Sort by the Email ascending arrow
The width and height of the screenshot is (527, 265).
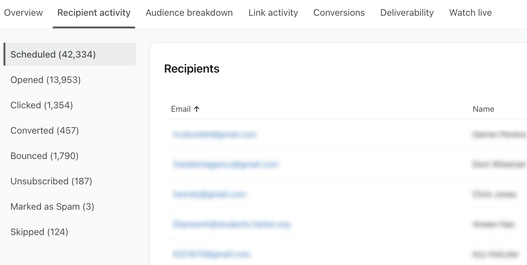(197, 109)
